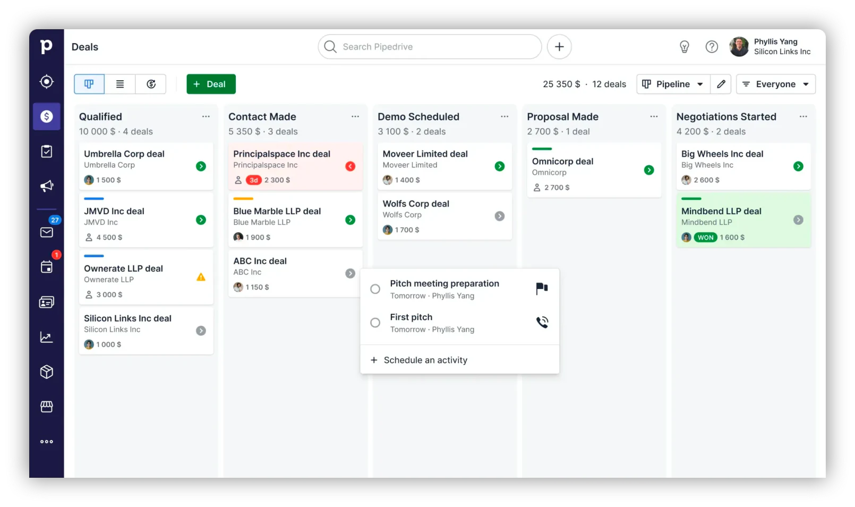Click the More dots at sidebar bottom
855x507 pixels.
pyautogui.click(x=47, y=442)
